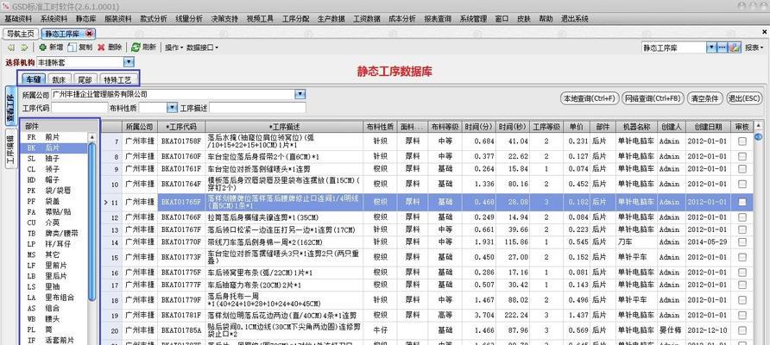
Task: Open the 数据接口 dropdown menu
Action: pos(203,47)
